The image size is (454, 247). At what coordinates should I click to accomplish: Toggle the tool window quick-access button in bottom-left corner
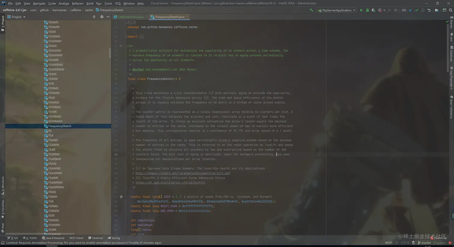pos(3,243)
